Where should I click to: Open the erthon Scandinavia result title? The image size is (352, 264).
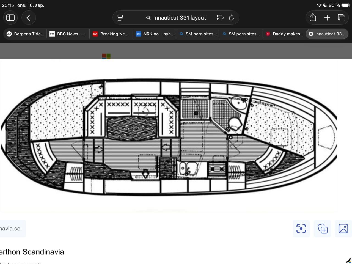(32, 252)
